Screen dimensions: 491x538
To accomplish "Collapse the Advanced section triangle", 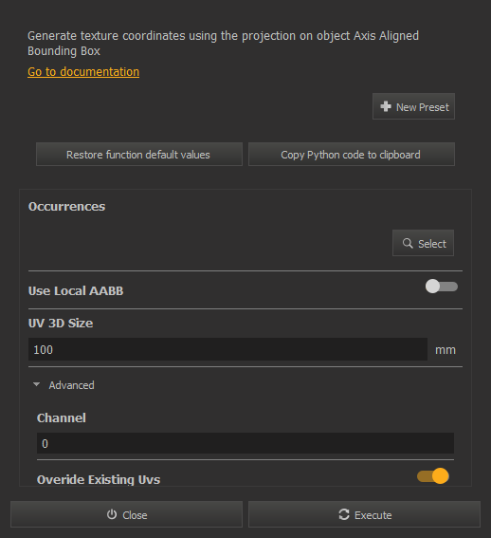I will [36, 384].
